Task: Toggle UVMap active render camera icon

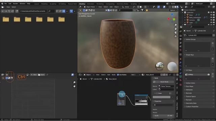Action: [209, 75]
